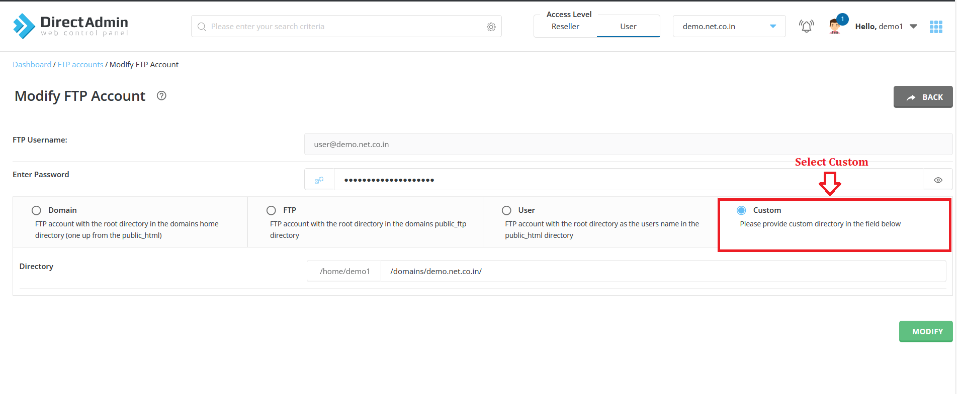
Task: Focus the search criteria input
Action: tap(347, 27)
